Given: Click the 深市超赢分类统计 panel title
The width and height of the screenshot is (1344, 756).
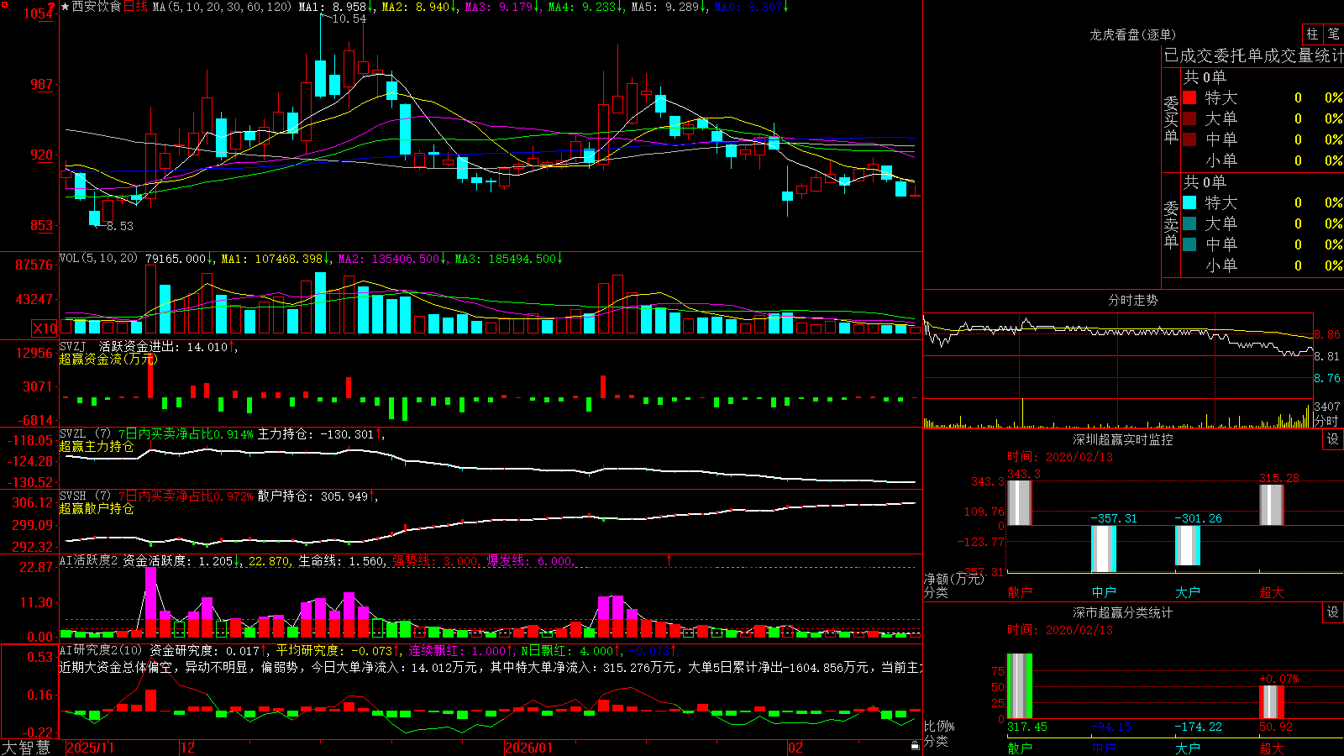Looking at the screenshot, I should tap(1122, 612).
